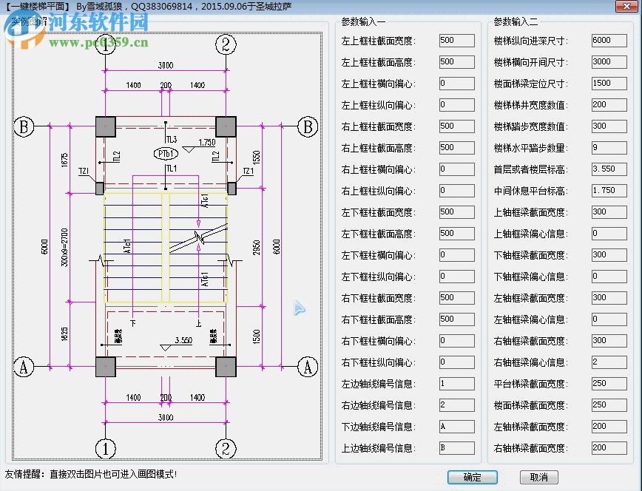Edit the 楼梯纵向进深尺寸 value 6000

[x=609, y=41]
